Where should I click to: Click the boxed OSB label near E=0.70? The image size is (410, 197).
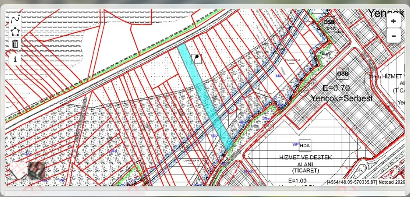click(342, 74)
